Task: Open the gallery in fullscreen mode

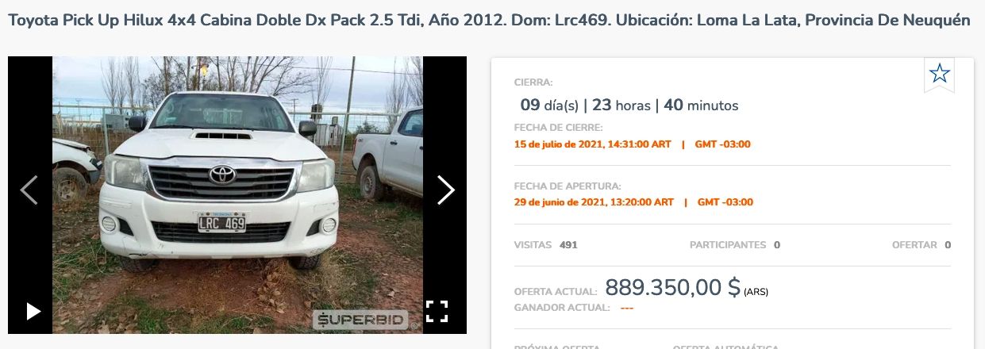Action: (x=437, y=311)
